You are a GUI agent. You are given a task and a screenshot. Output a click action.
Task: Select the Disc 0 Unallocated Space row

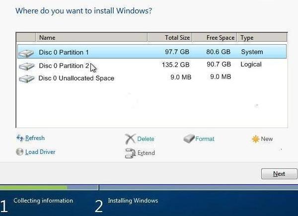[x=152, y=77]
